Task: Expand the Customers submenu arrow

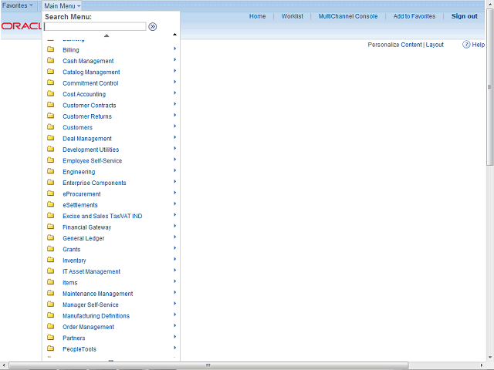Action: point(175,126)
